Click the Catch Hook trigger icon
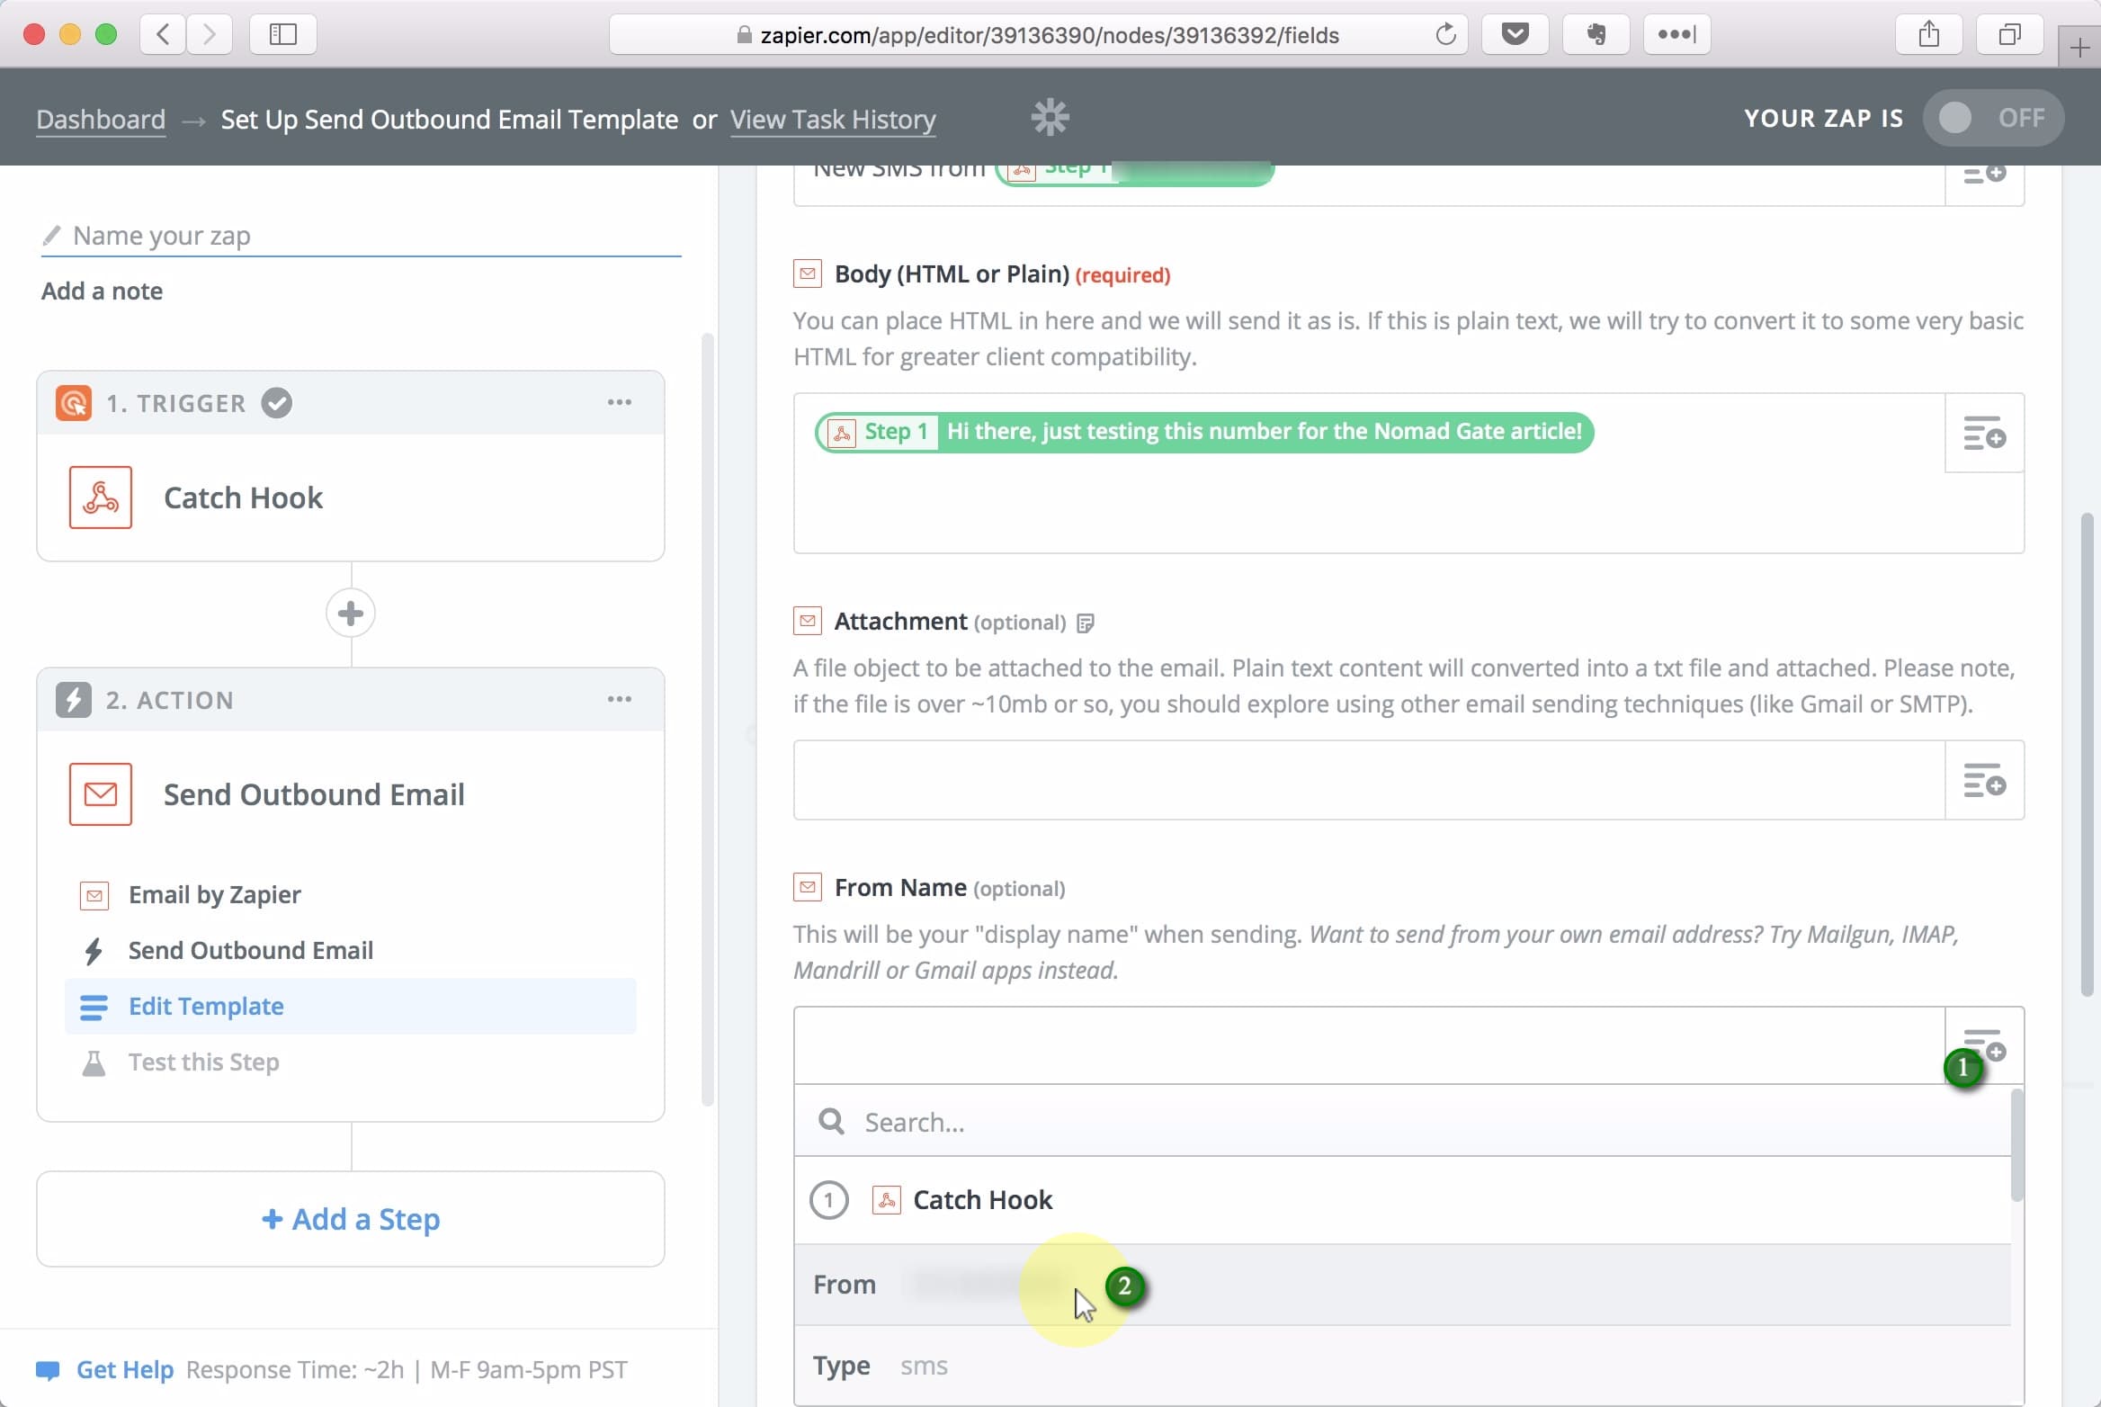The image size is (2101, 1407). click(x=101, y=497)
